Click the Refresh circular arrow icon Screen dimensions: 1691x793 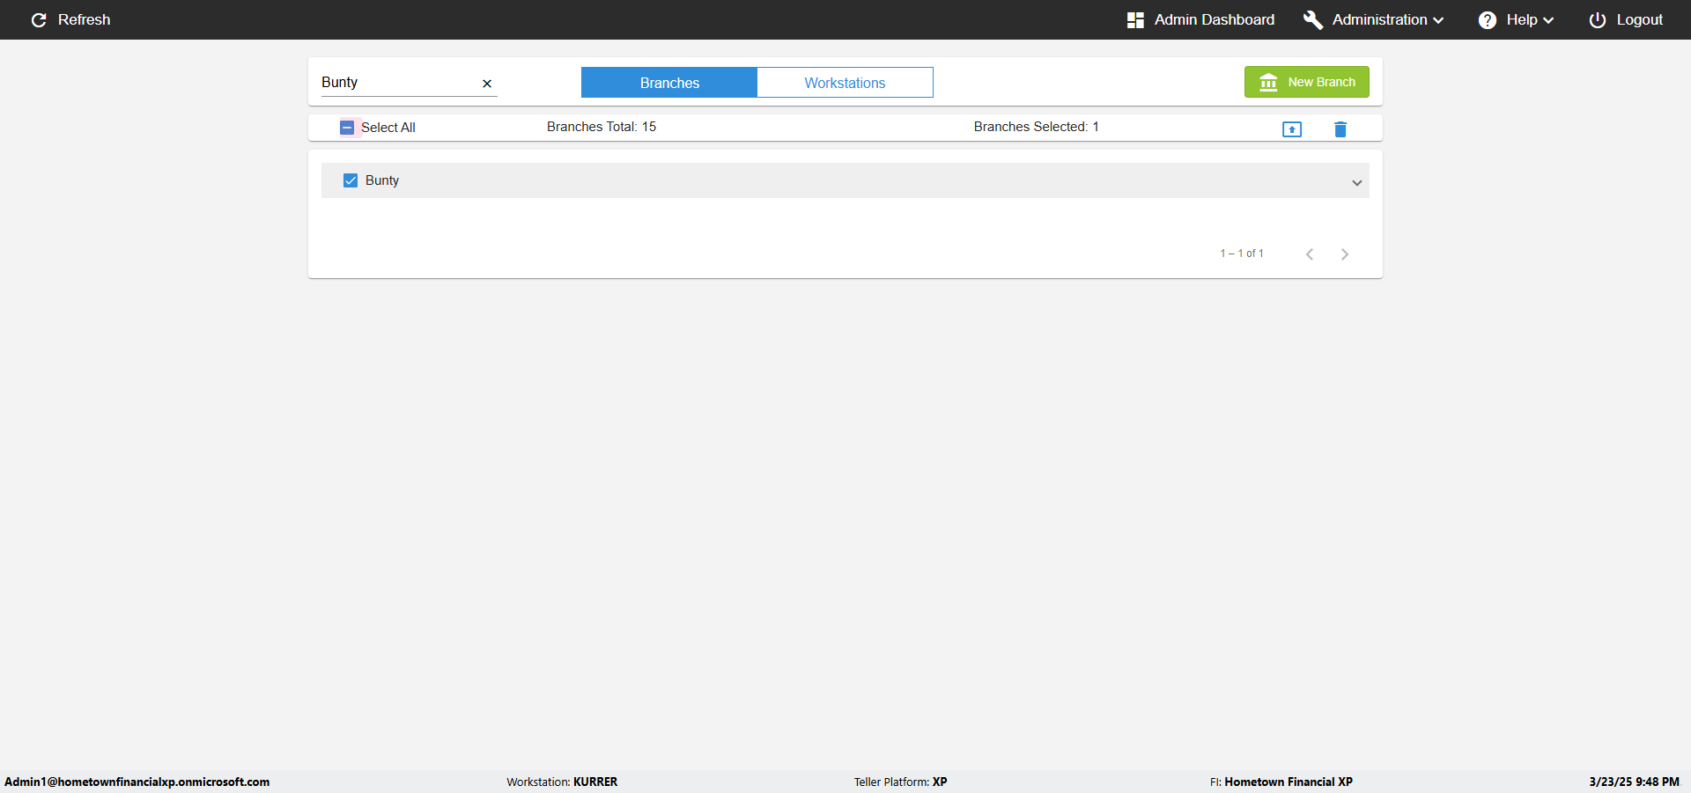tap(39, 19)
